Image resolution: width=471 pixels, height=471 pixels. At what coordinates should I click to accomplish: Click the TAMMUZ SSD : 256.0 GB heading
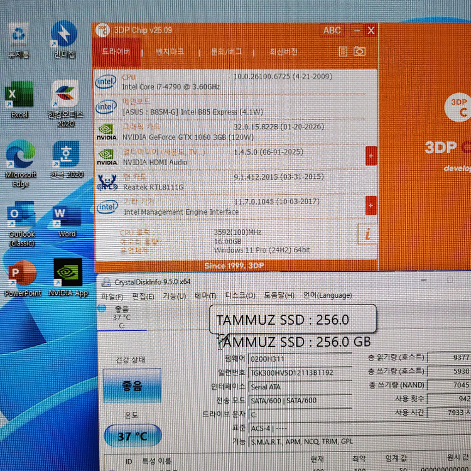tap(293, 342)
